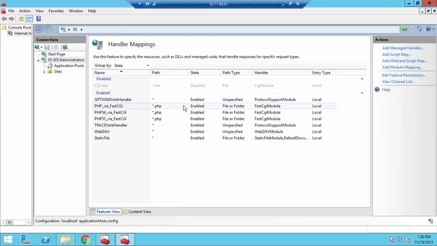Image resolution: width=437 pixels, height=246 pixels.
Task: Collapse the Enabled group chevron
Action: click(x=362, y=93)
